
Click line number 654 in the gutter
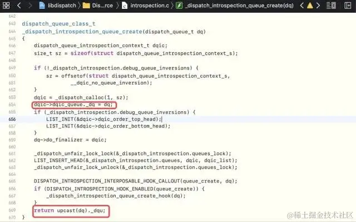point(12,105)
